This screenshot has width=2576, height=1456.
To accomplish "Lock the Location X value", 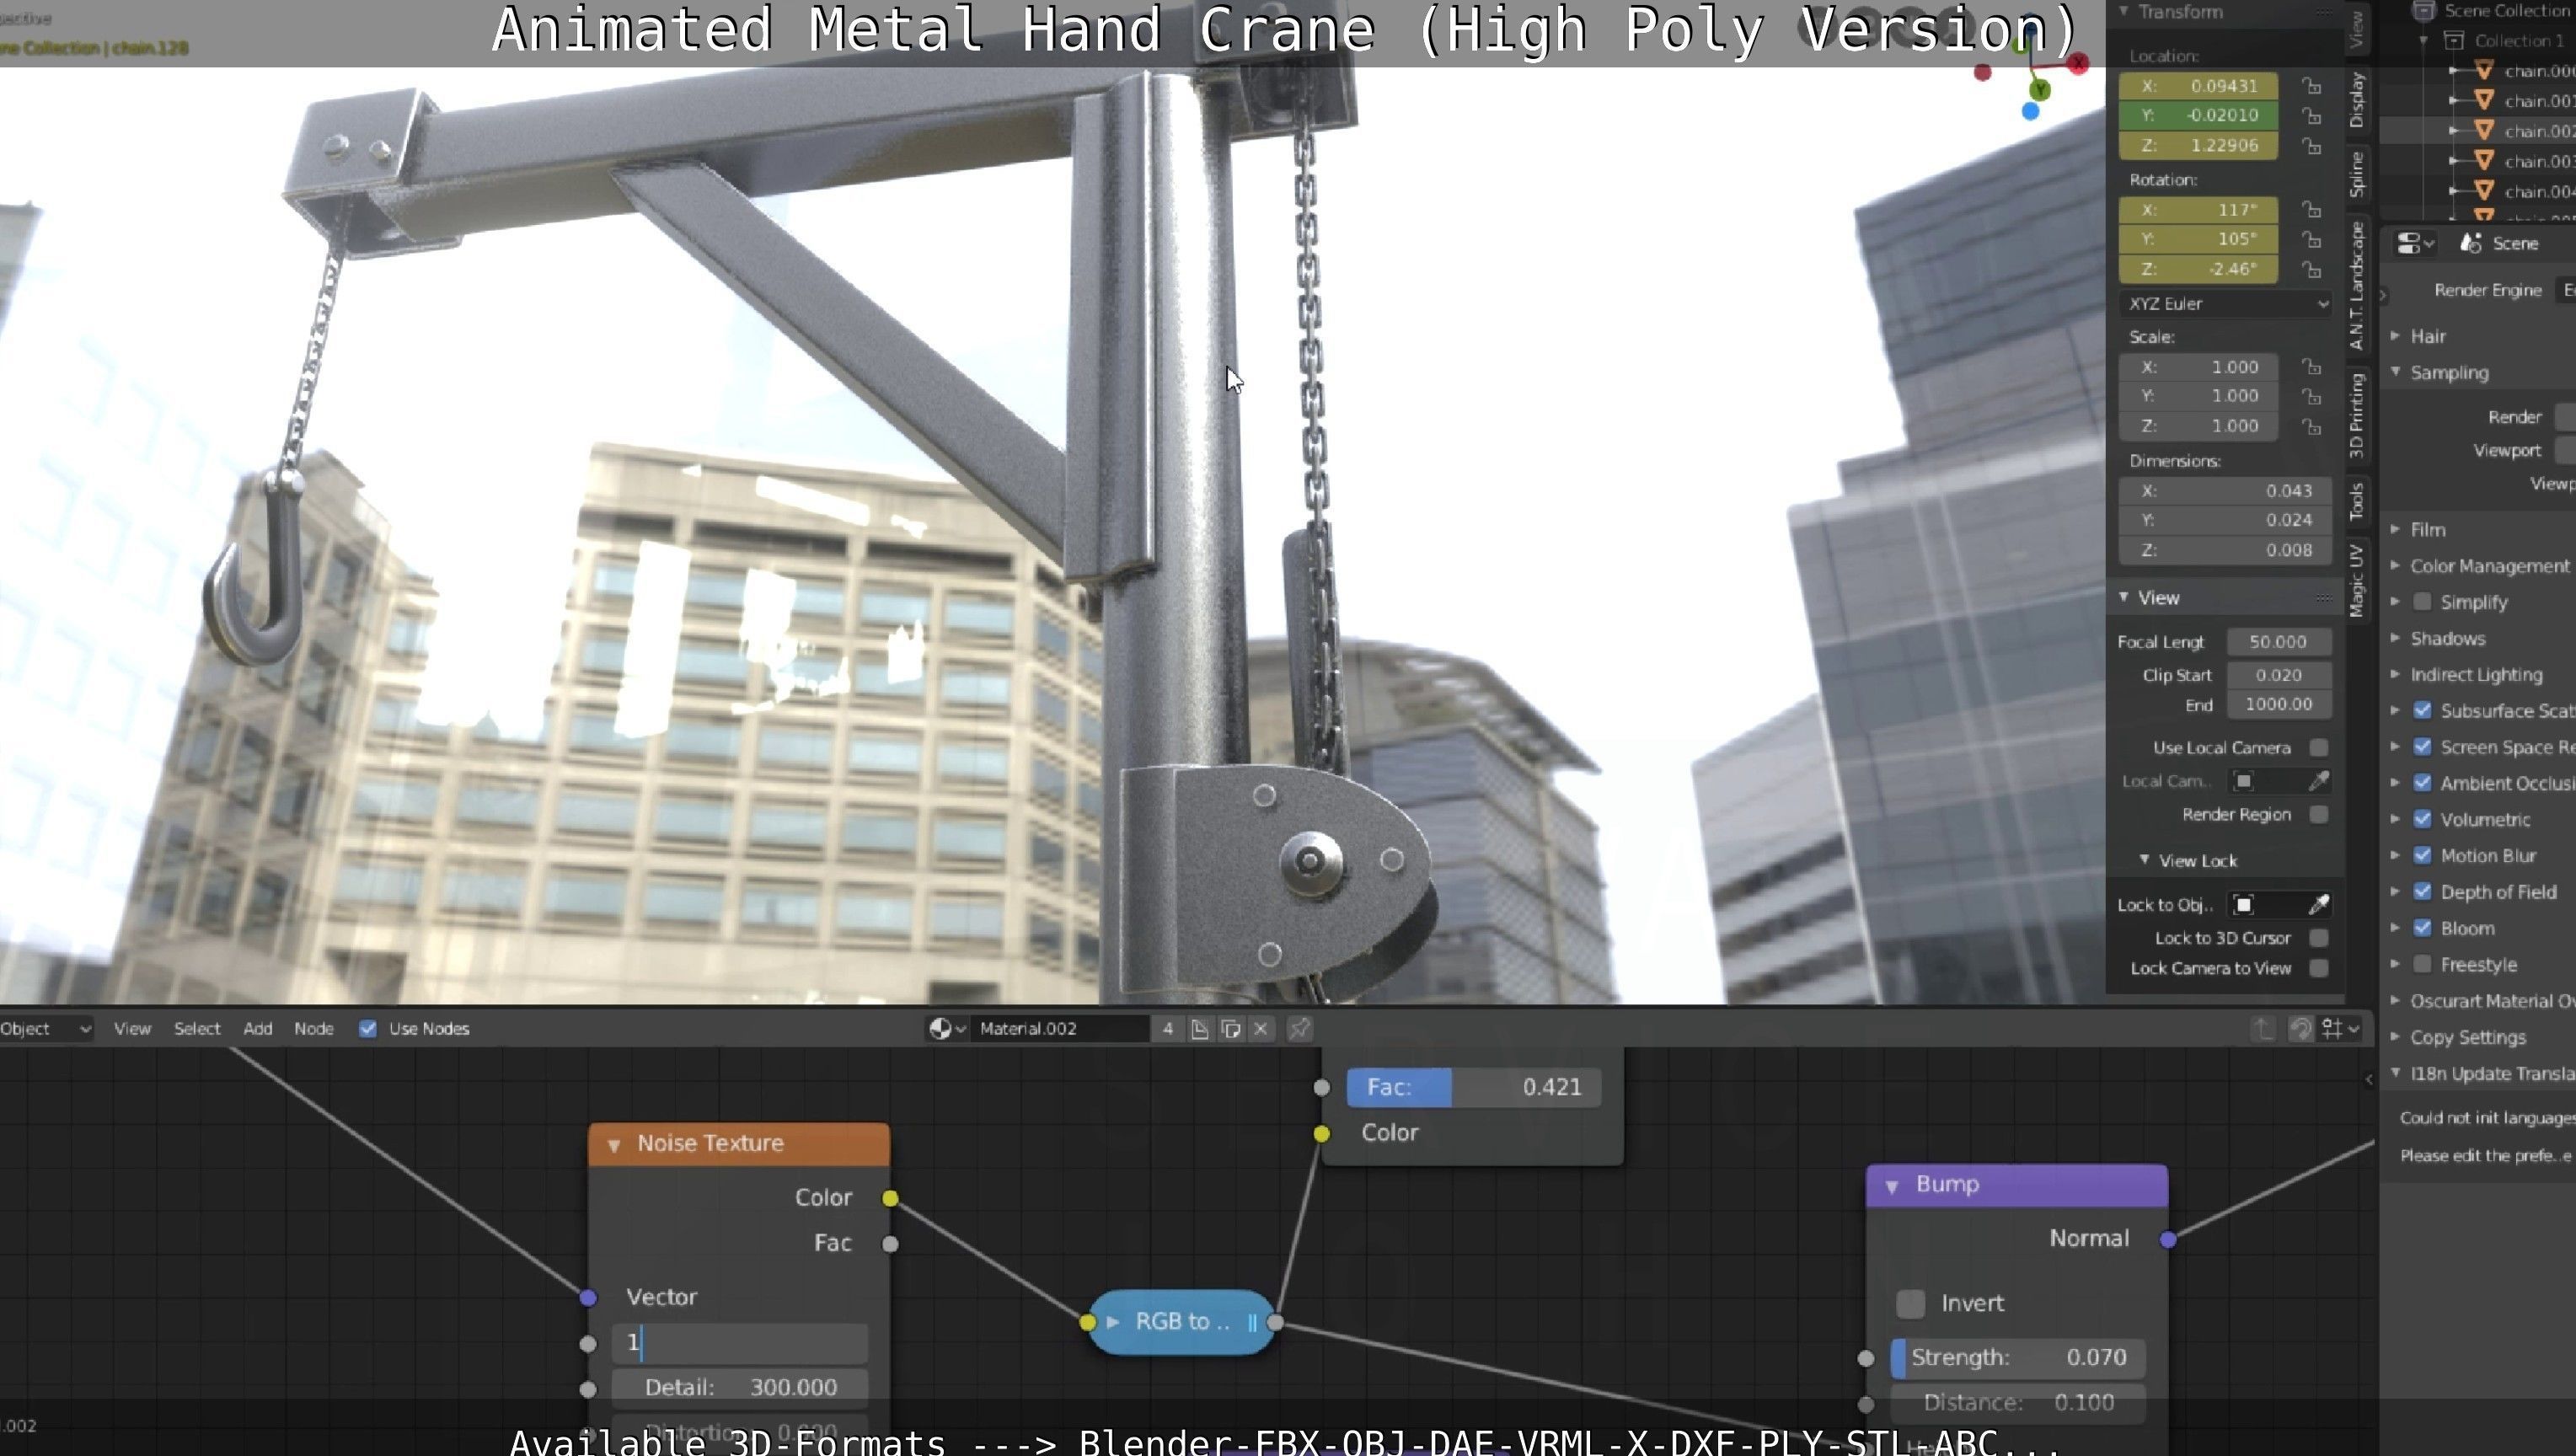I will [2311, 85].
